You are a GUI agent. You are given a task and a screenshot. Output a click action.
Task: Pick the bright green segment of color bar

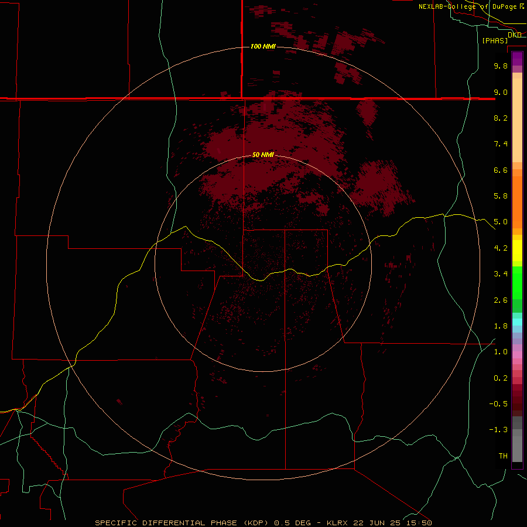tap(517, 282)
